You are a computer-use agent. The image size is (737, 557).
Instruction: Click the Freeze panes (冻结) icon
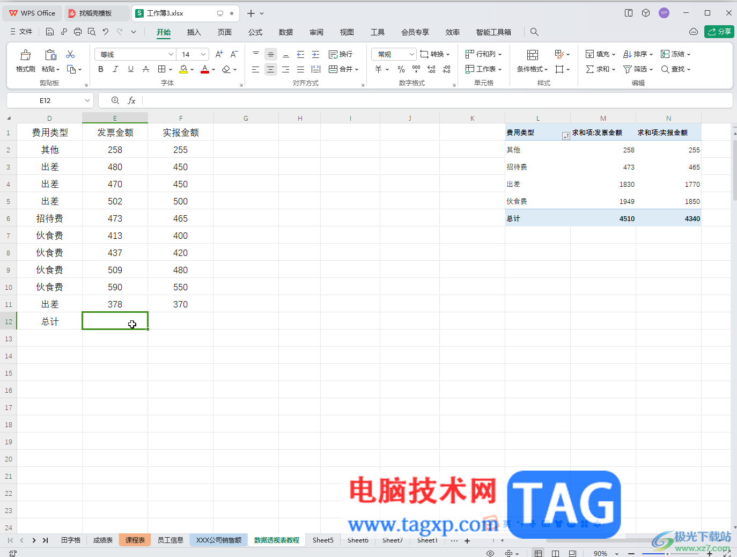665,54
